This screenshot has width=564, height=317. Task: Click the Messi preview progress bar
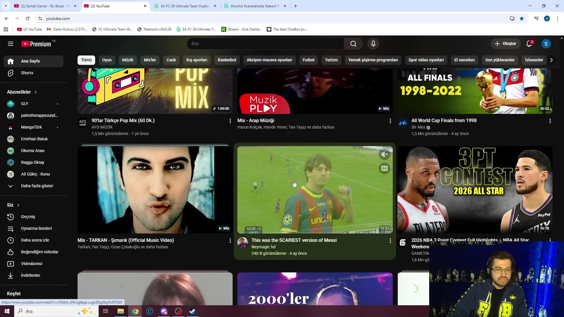(x=315, y=232)
